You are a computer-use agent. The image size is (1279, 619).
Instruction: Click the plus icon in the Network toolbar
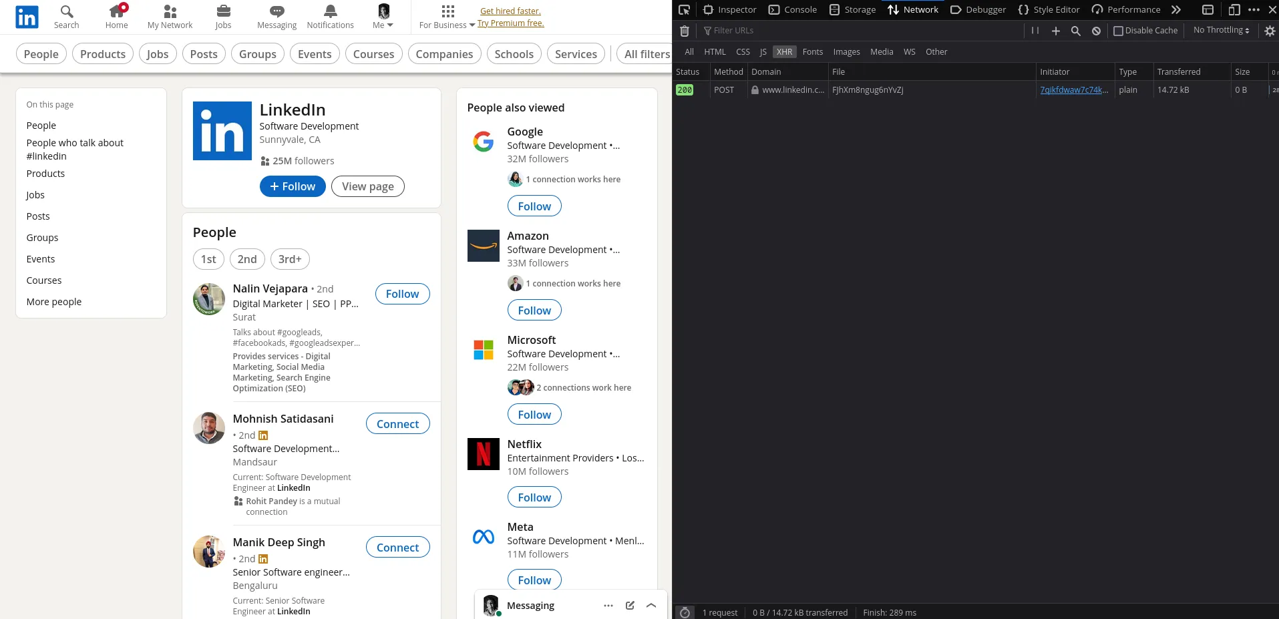pyautogui.click(x=1056, y=31)
